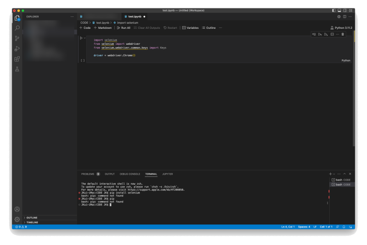This screenshot has width=367, height=245.
Task: Add a new Markdown cell
Action: point(103,28)
